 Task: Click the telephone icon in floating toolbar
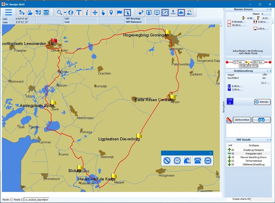197,161
